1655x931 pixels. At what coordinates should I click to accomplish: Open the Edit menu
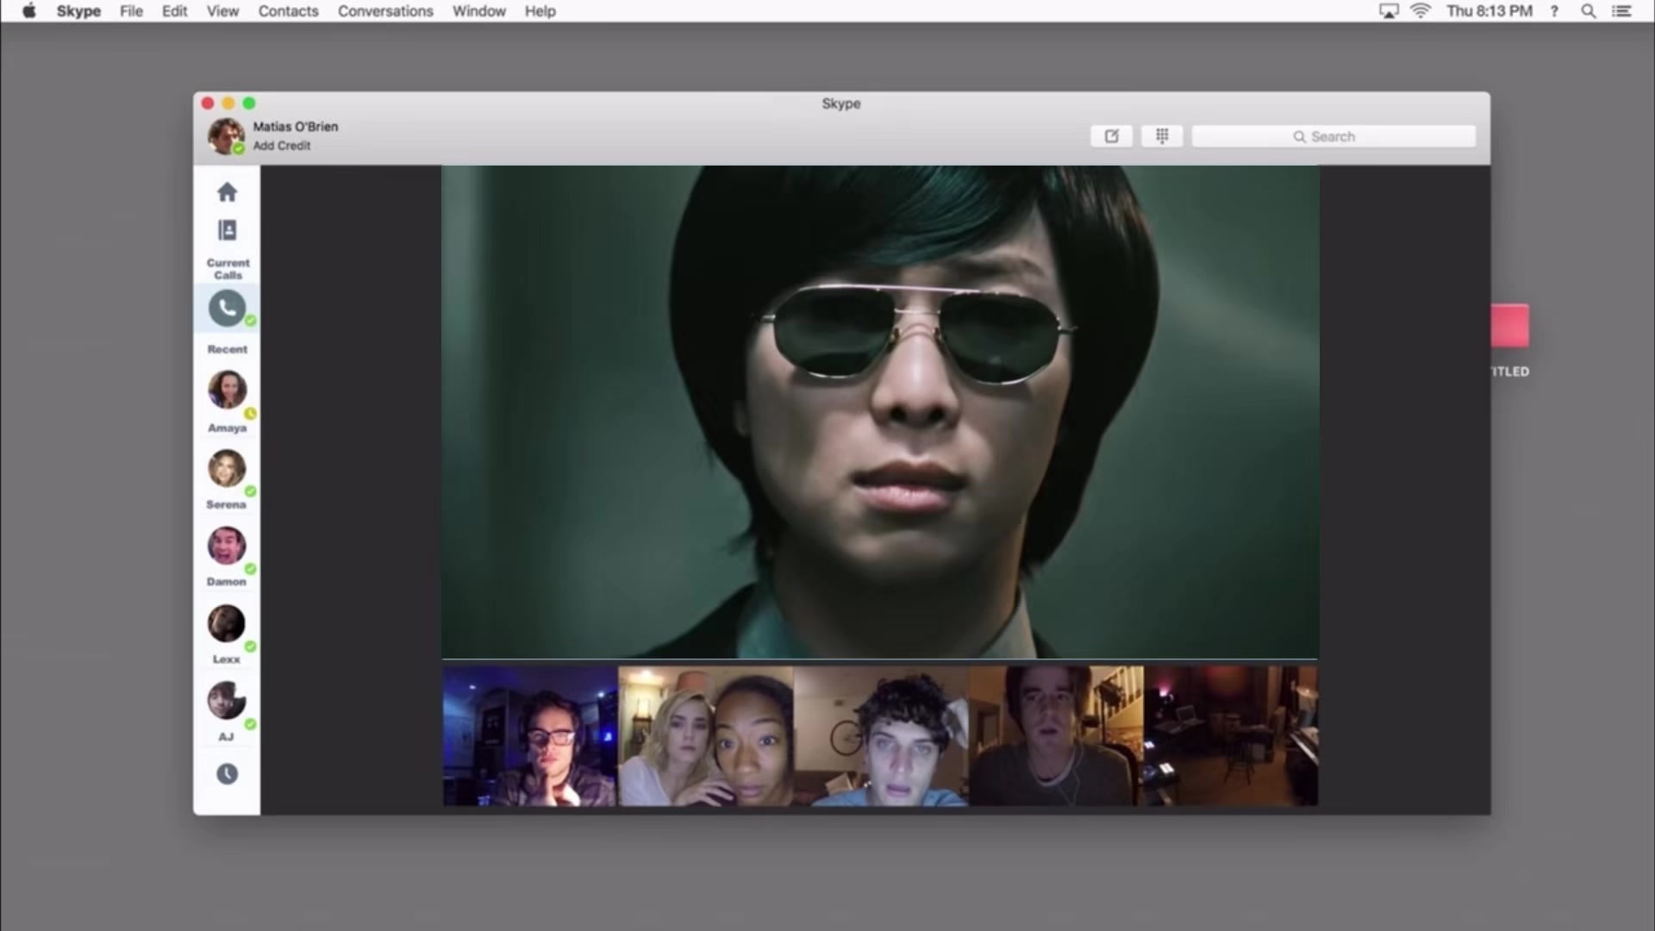(x=174, y=11)
